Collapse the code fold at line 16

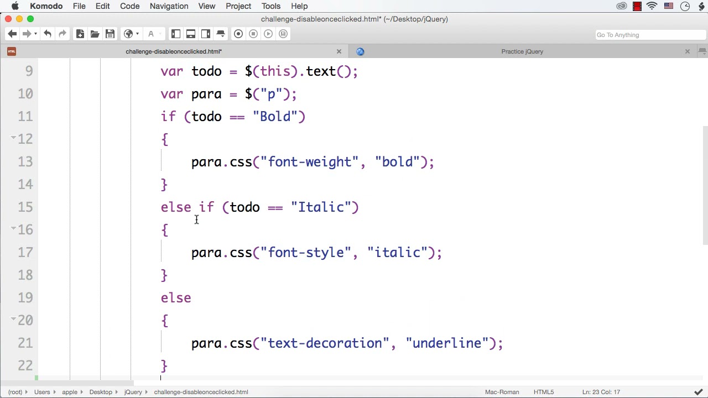click(x=13, y=228)
